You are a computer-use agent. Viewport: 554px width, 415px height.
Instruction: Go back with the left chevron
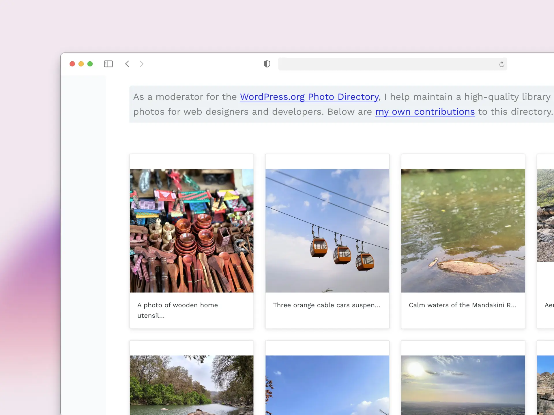127,64
